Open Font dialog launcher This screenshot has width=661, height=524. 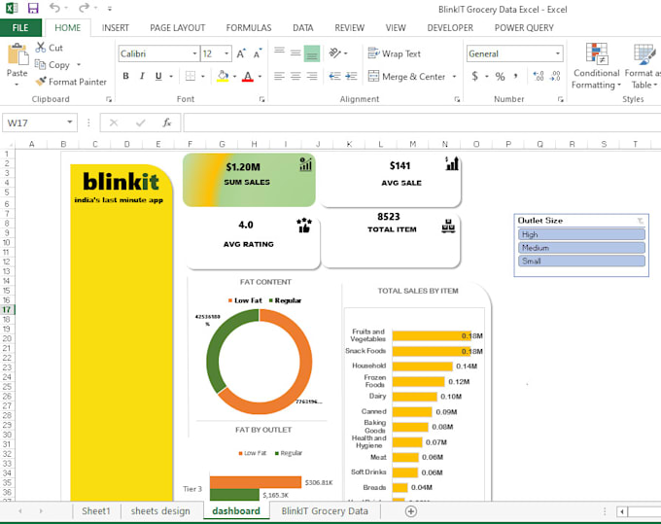pos(261,99)
